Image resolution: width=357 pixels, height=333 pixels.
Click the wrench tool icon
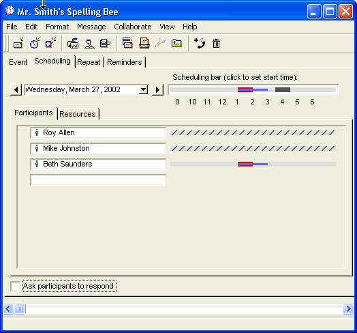[x=161, y=43]
